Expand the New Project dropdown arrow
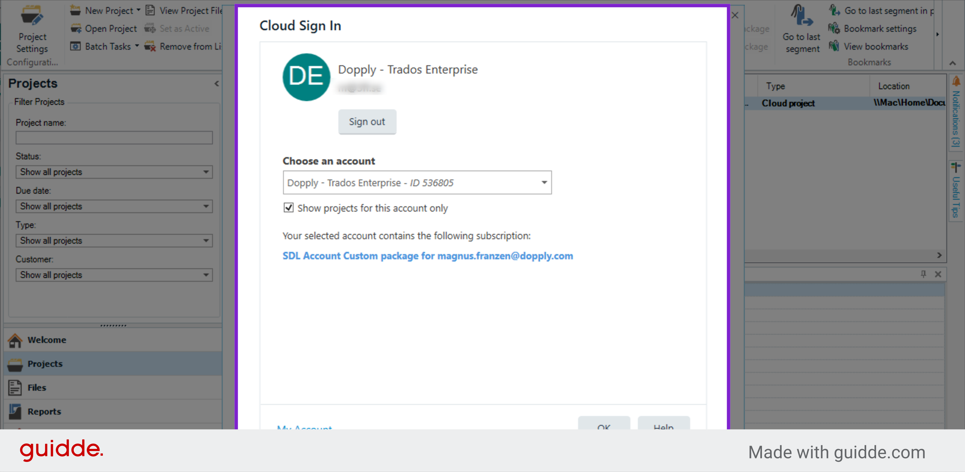The width and height of the screenshot is (965, 472). coord(138,10)
